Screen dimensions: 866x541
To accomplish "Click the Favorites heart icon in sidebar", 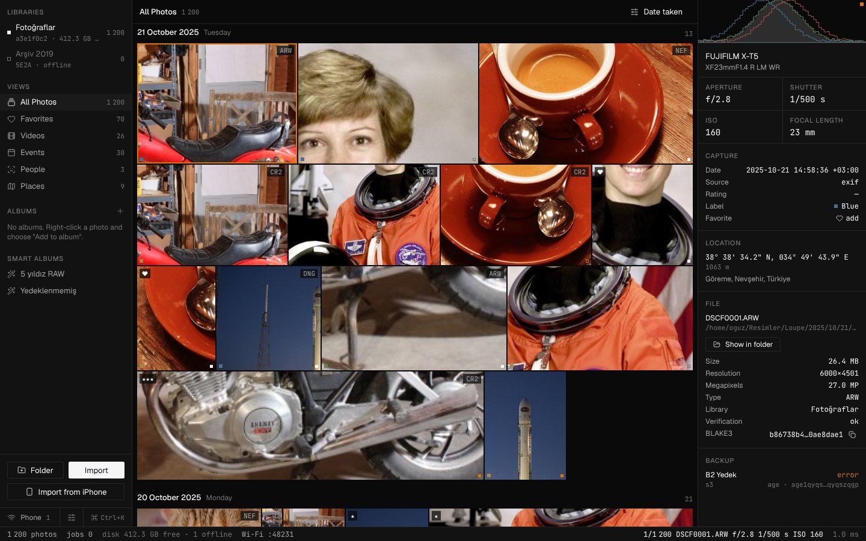I will click(11, 119).
